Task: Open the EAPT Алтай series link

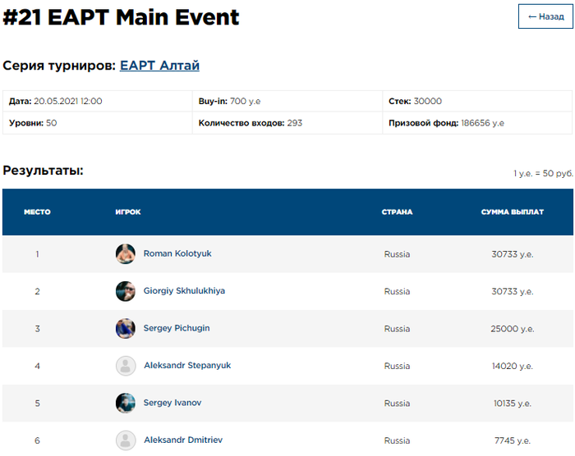Action: (x=159, y=66)
